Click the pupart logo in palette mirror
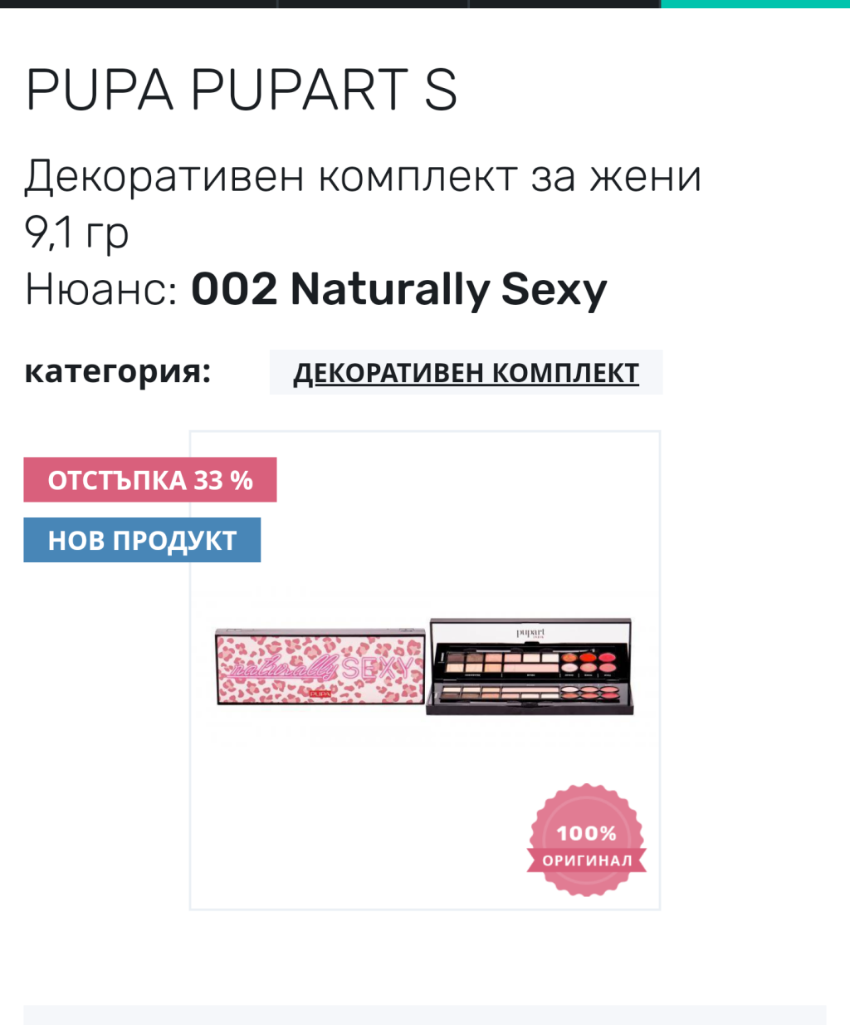Viewport: 850px width, 1025px height. click(x=530, y=634)
